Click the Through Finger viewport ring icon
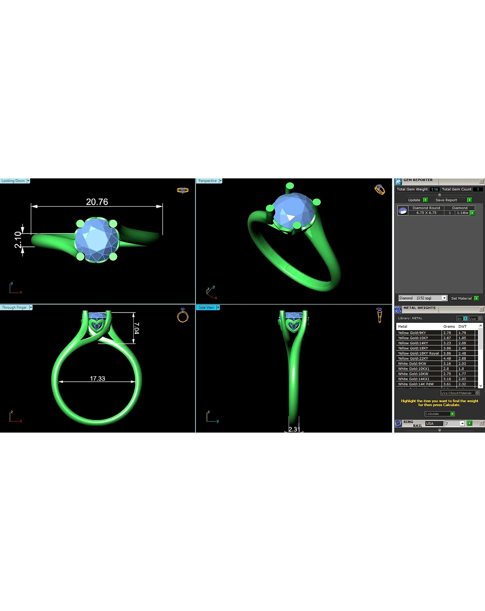485x611 pixels. tap(183, 315)
